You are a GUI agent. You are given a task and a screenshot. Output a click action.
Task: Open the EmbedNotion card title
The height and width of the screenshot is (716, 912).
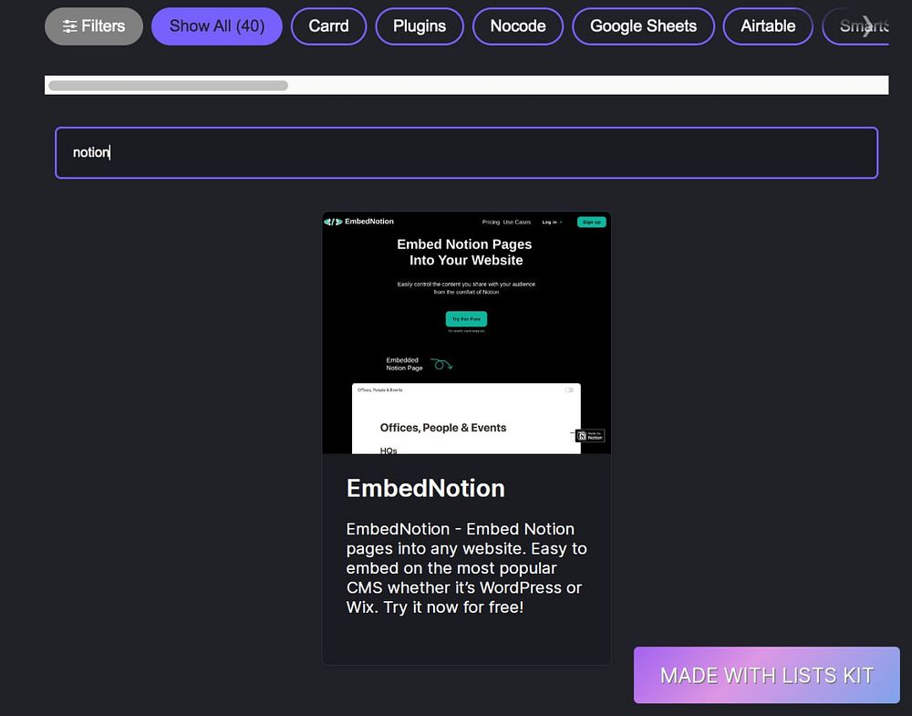point(425,488)
